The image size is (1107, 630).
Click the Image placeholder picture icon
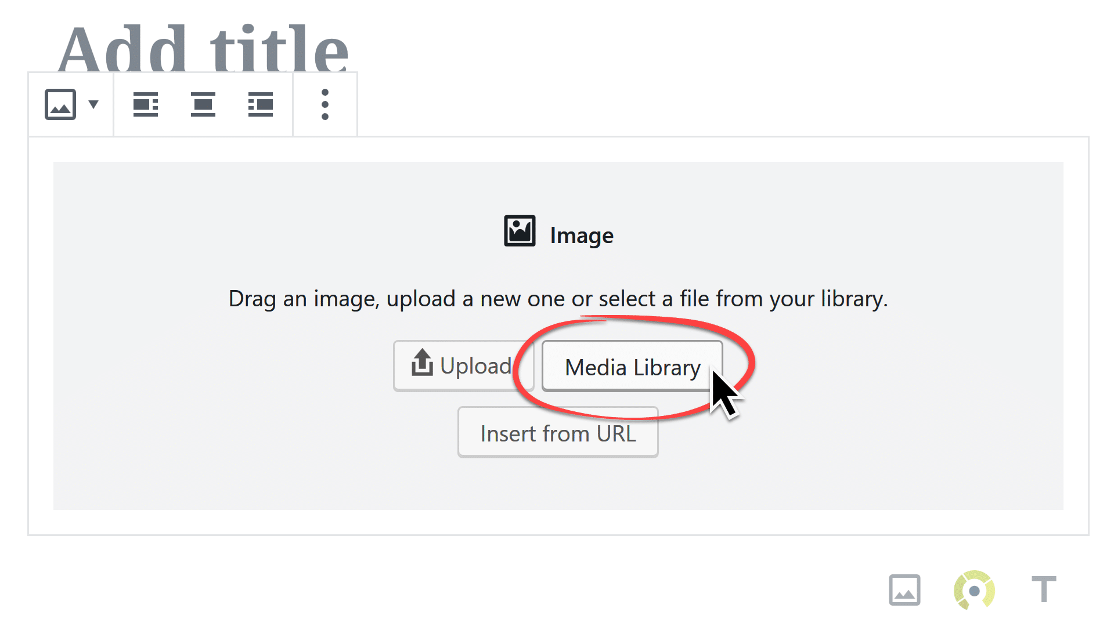pos(520,231)
